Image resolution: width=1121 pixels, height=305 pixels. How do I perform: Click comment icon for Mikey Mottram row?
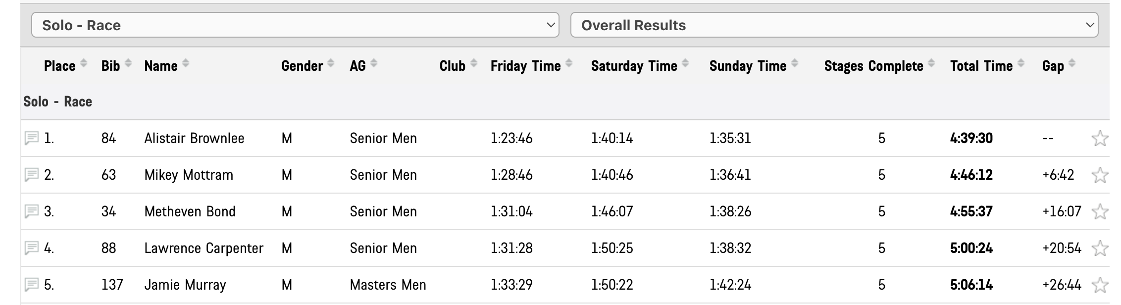tap(32, 174)
